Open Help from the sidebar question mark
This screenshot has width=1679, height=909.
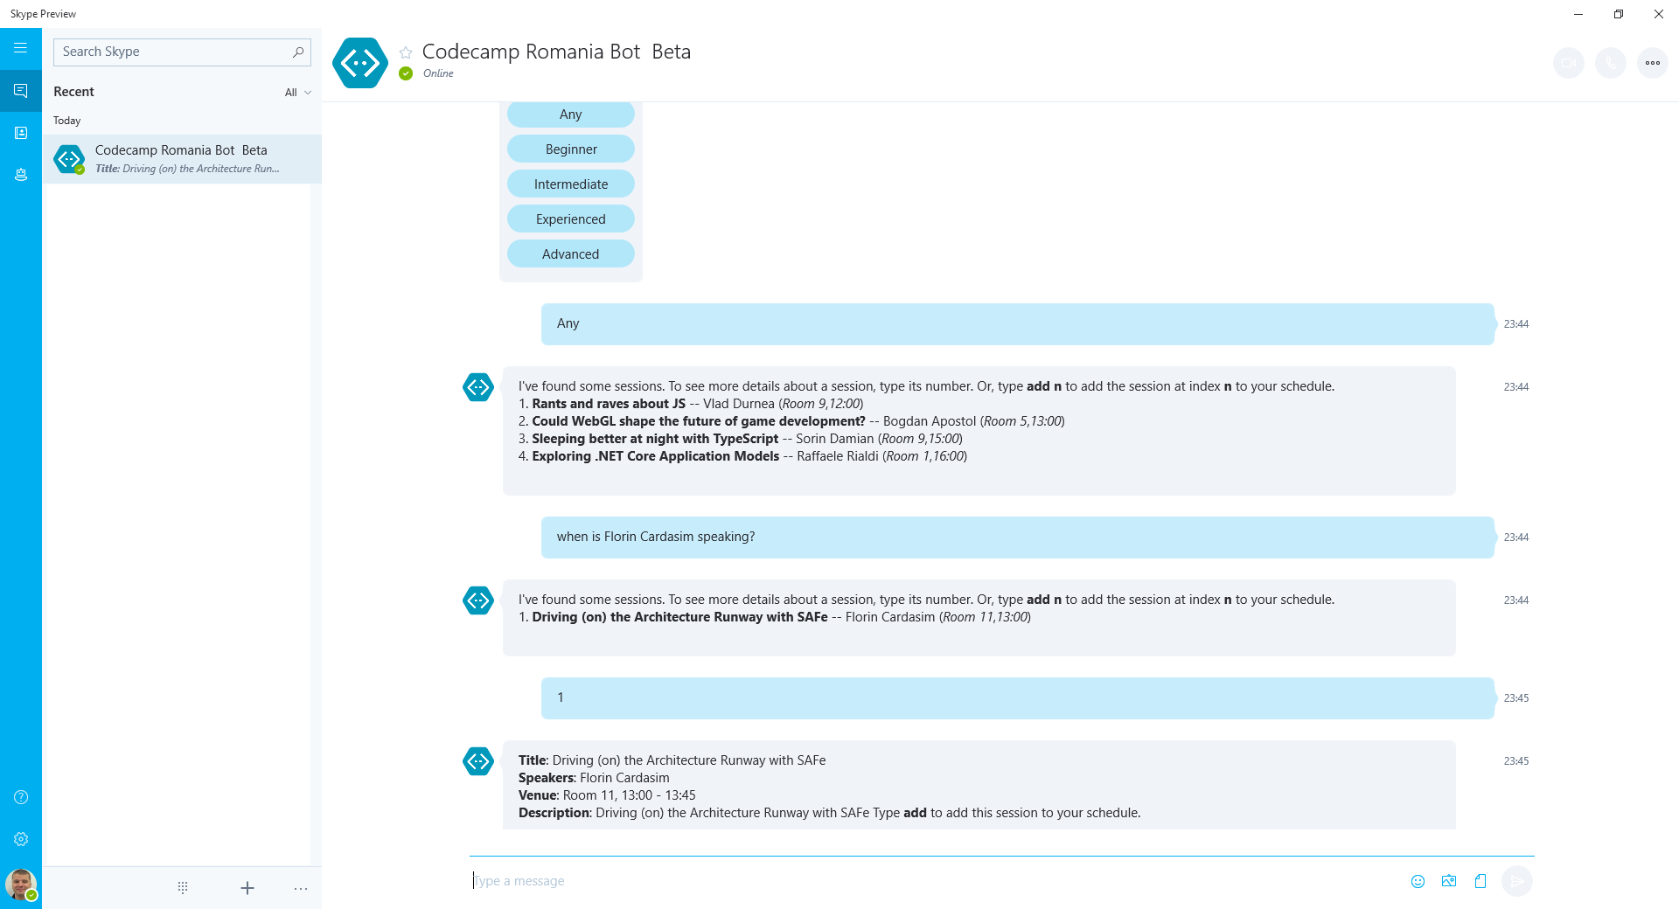(21, 797)
